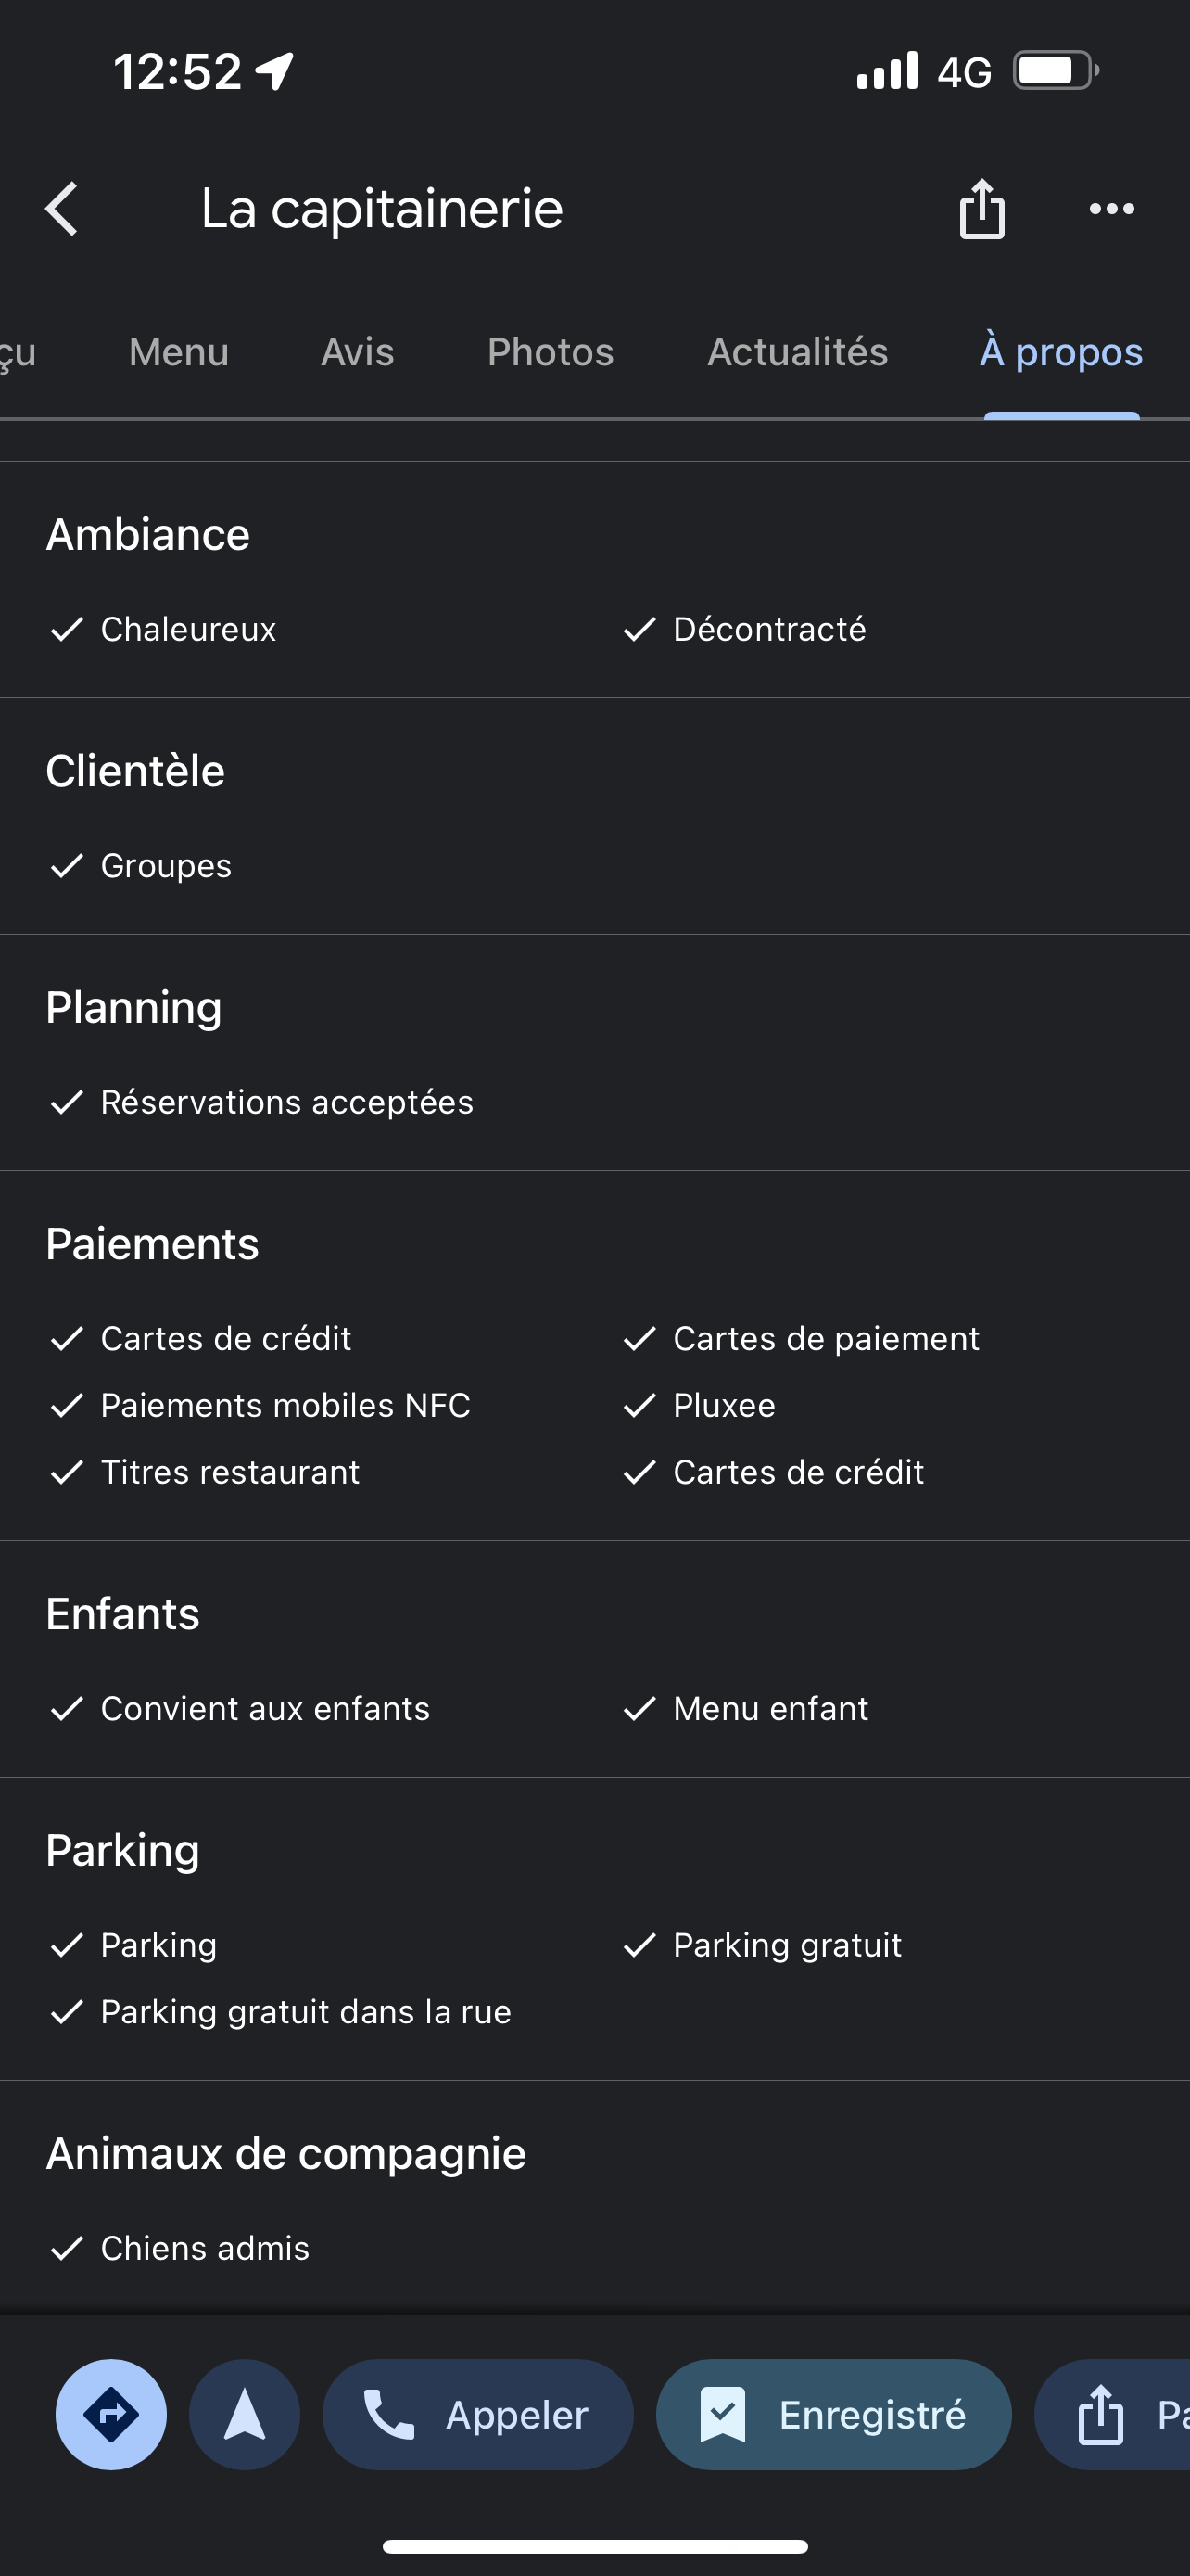Tap the phone icon to call

pos(388,2414)
